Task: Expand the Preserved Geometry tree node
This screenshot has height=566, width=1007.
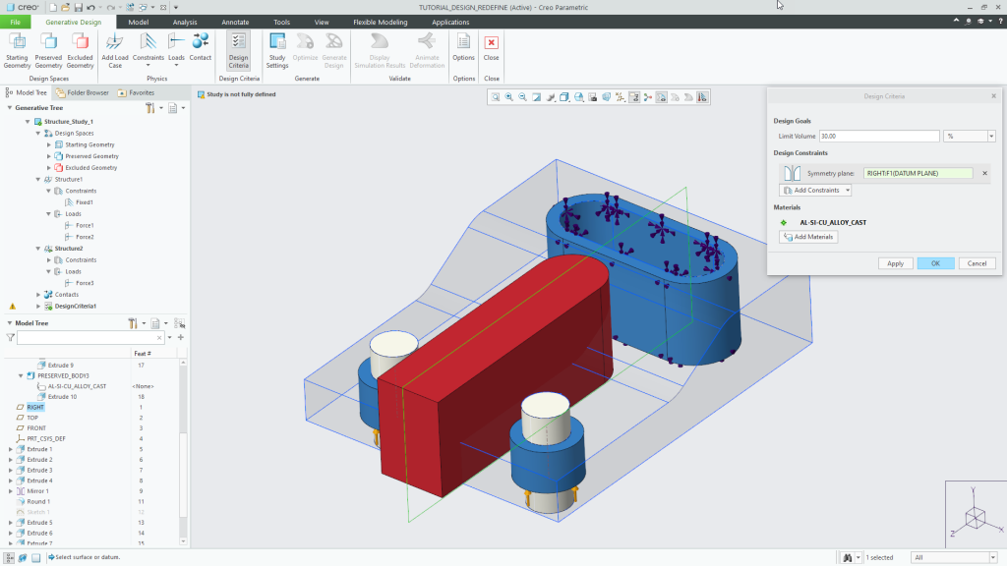Action: [x=49, y=156]
